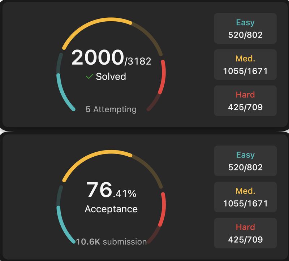The height and width of the screenshot is (261, 289).
Task: Click the 2000 solved count number
Action: click(98, 57)
